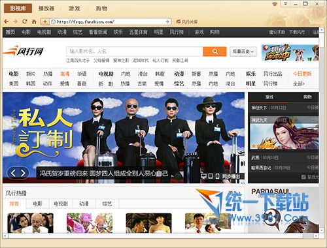The height and width of the screenshot is (248, 327).
Task: Click the movie name search input box
Action: [x=135, y=52]
